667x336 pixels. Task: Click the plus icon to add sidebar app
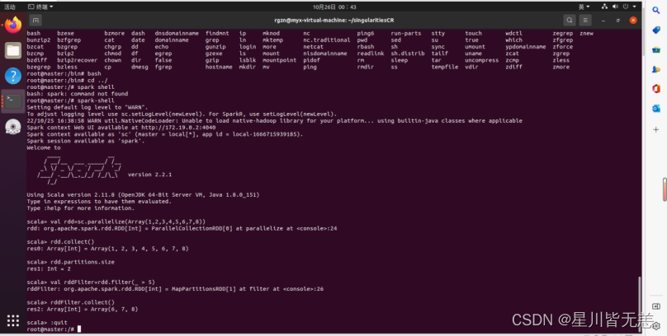656,129
